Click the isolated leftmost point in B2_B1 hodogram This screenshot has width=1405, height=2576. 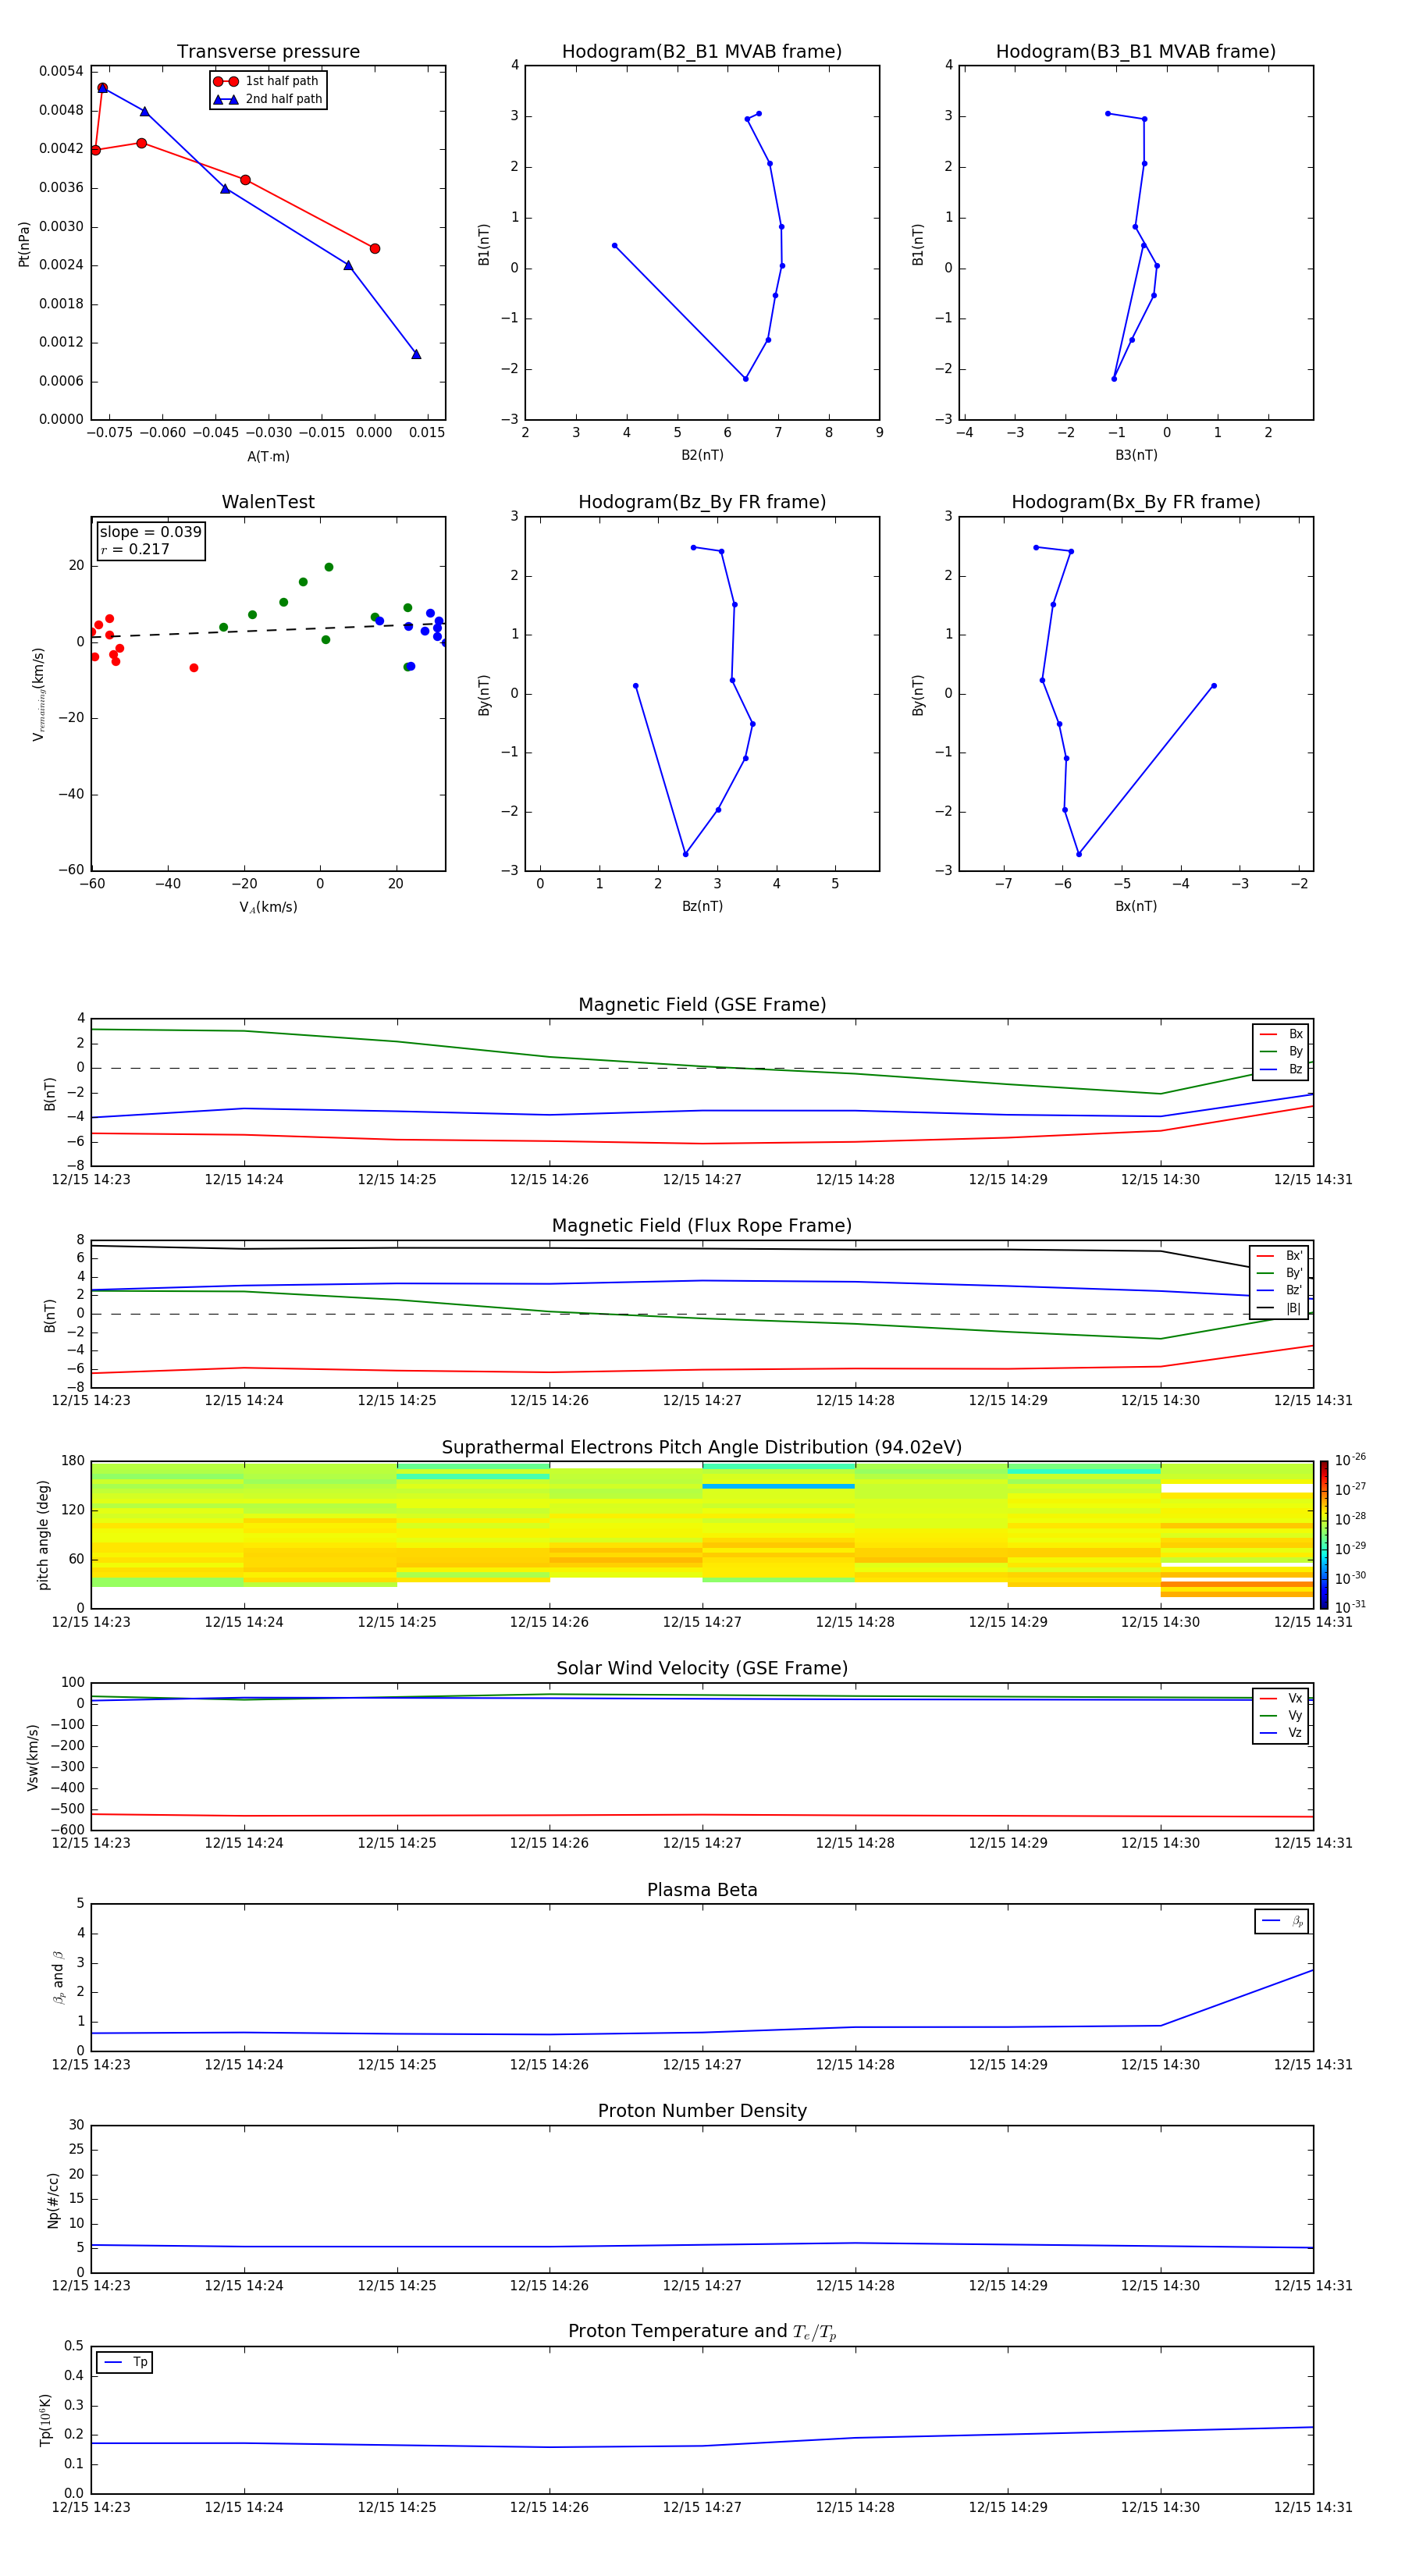click(x=614, y=245)
